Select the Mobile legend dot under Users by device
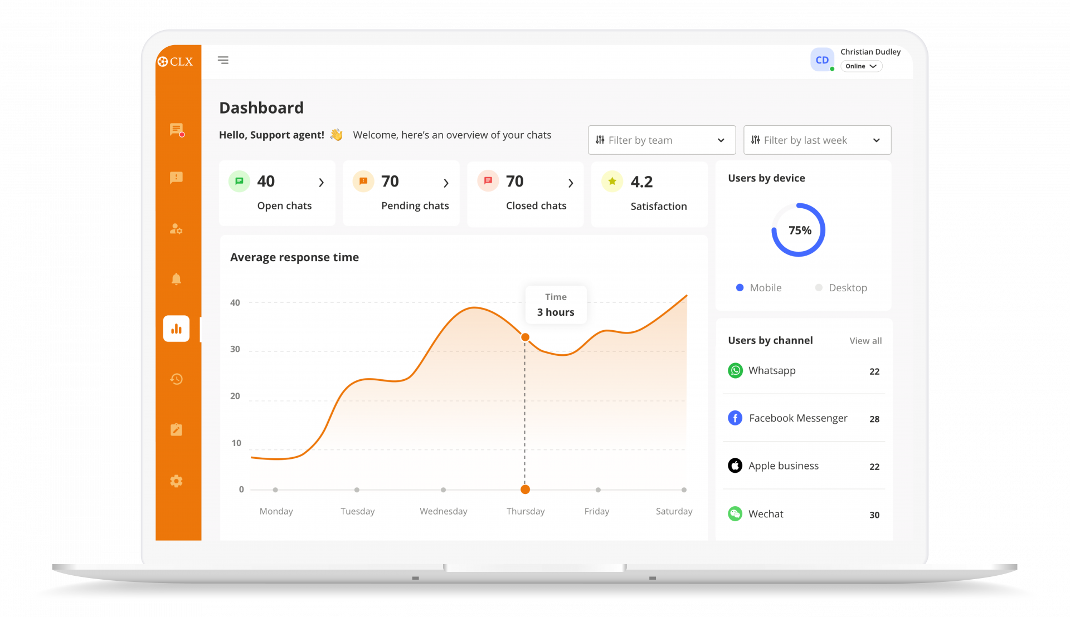 coord(740,288)
